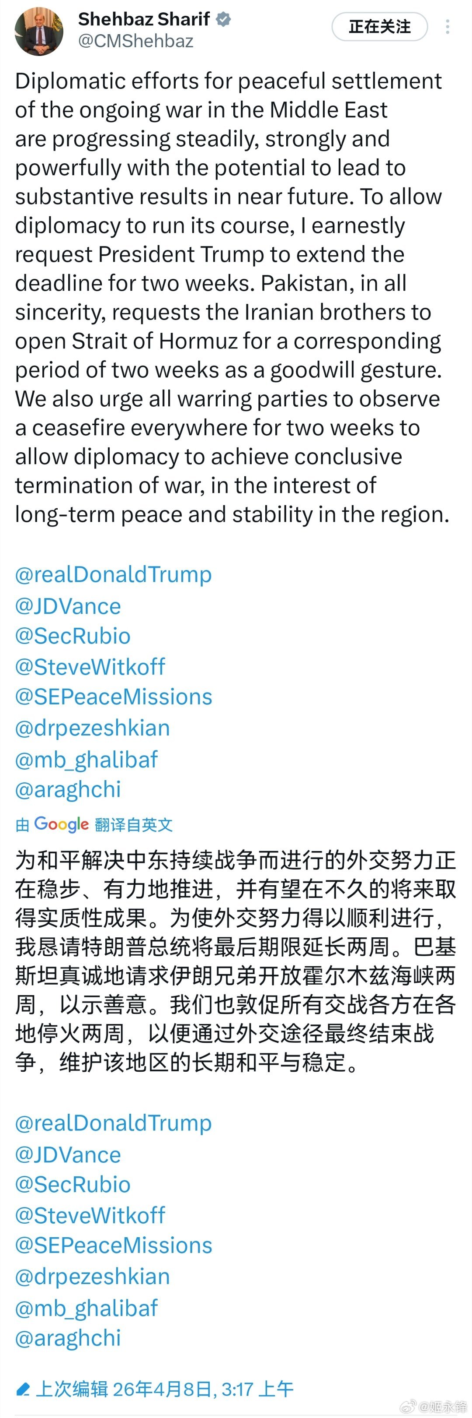The image size is (472, 1418).
Task: Open the @SteveWitkoff mention
Action: tap(90, 667)
